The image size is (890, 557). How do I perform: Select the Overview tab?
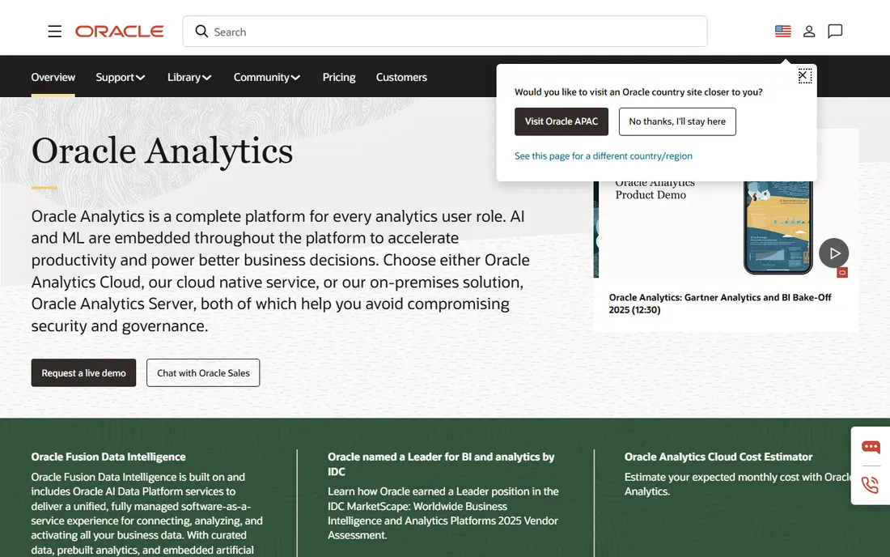pyautogui.click(x=53, y=77)
